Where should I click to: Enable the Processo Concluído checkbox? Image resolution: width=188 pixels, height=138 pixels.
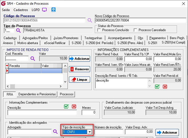(x=100, y=30)
